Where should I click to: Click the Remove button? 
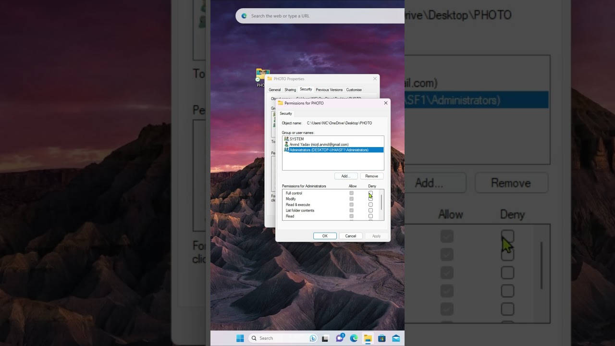pyautogui.click(x=371, y=176)
